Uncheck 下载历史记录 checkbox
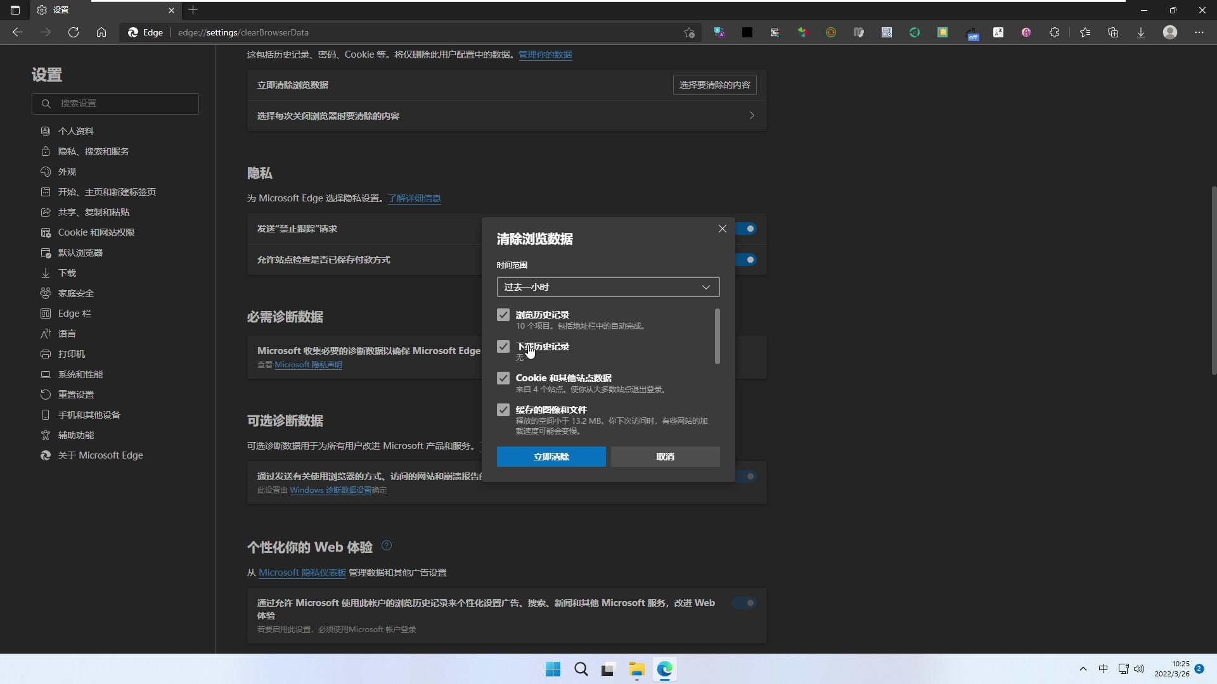Image resolution: width=1217 pixels, height=684 pixels. [503, 346]
